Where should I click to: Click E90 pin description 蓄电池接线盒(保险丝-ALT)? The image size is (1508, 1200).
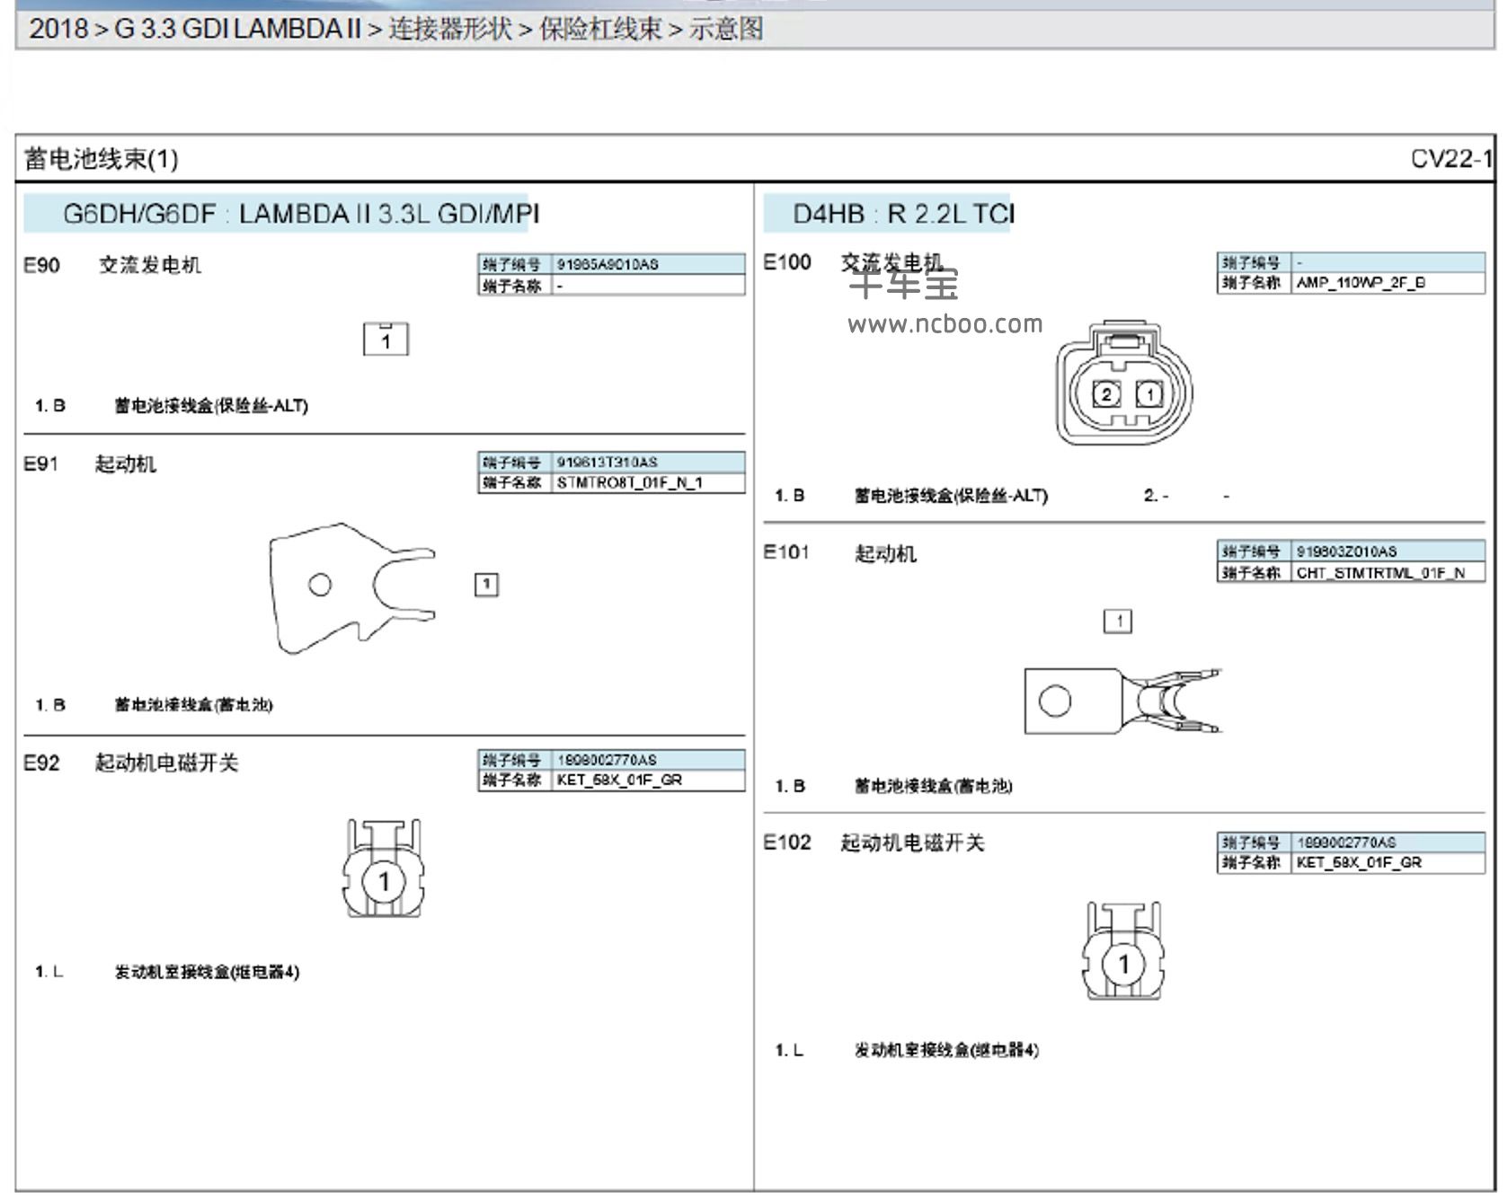211,406
